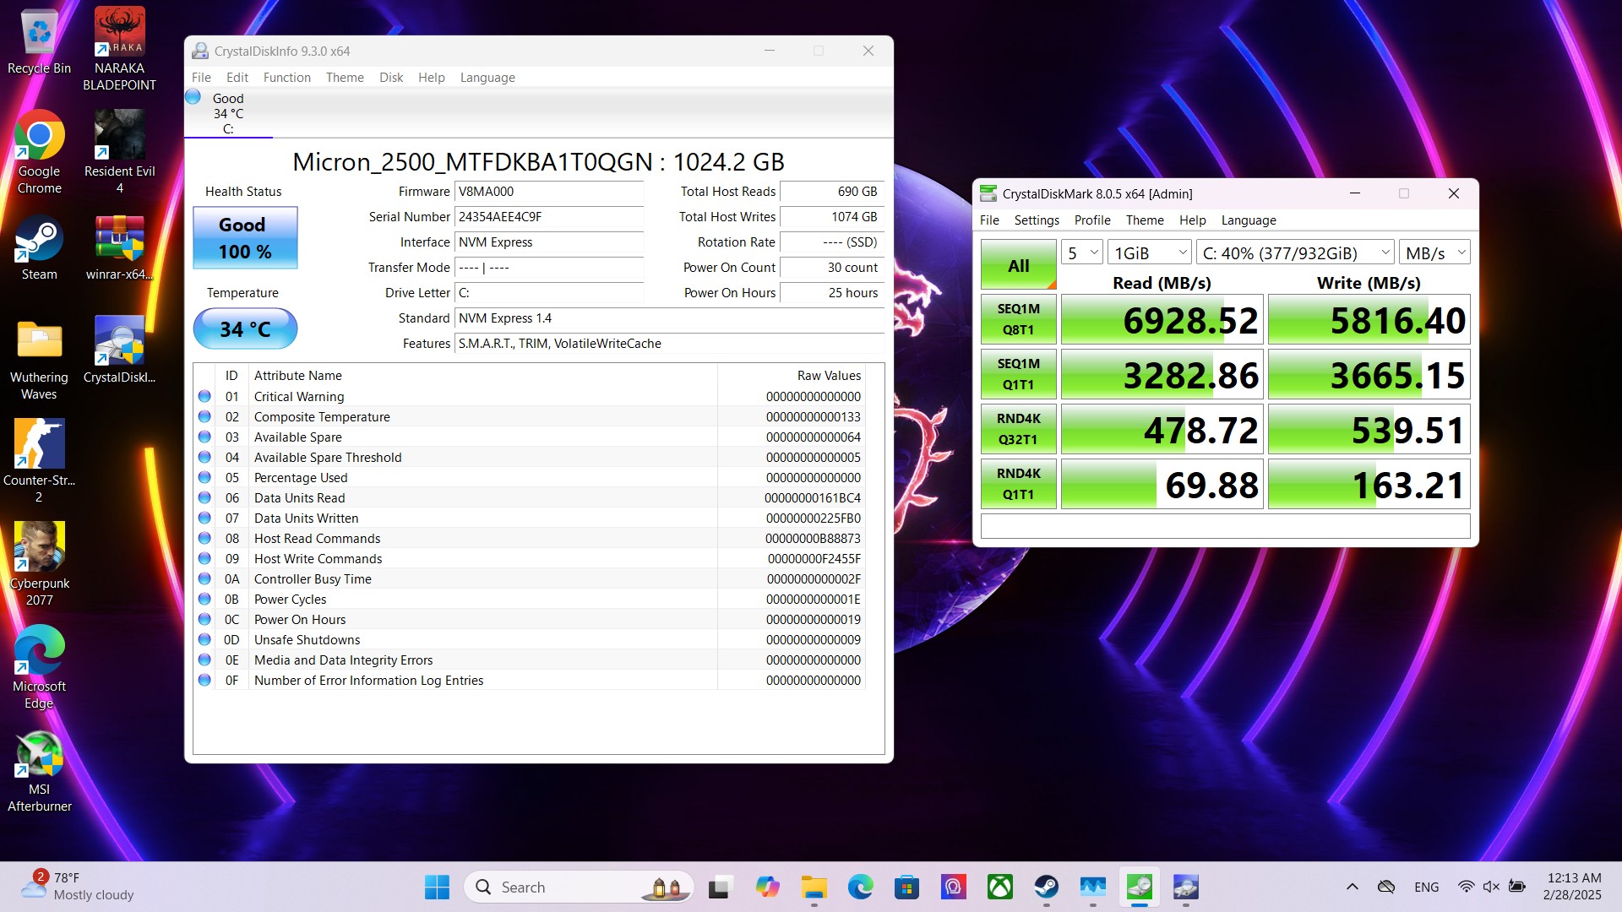The height and width of the screenshot is (912, 1622).
Task: Open Language menu in CrystalDiskInfo
Action: click(x=487, y=78)
